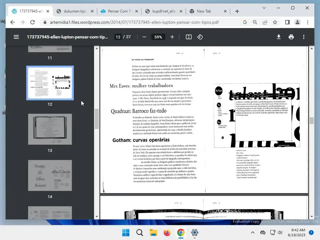The width and height of the screenshot is (320, 240).
Task: Click the fit to page icon
Action: tap(188, 37)
